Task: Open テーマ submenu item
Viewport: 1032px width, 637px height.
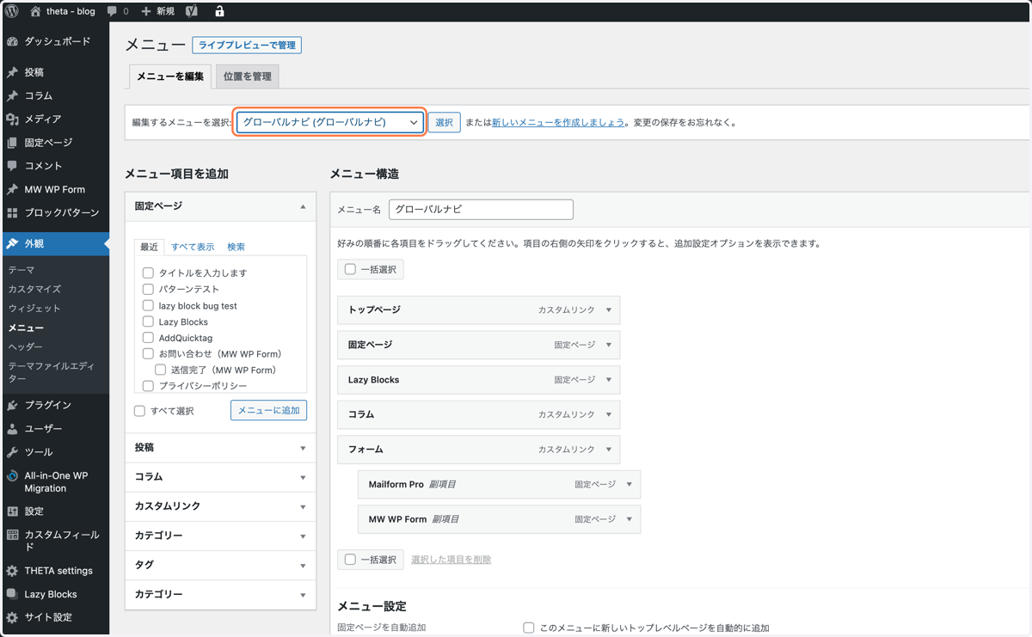Action: (x=21, y=270)
